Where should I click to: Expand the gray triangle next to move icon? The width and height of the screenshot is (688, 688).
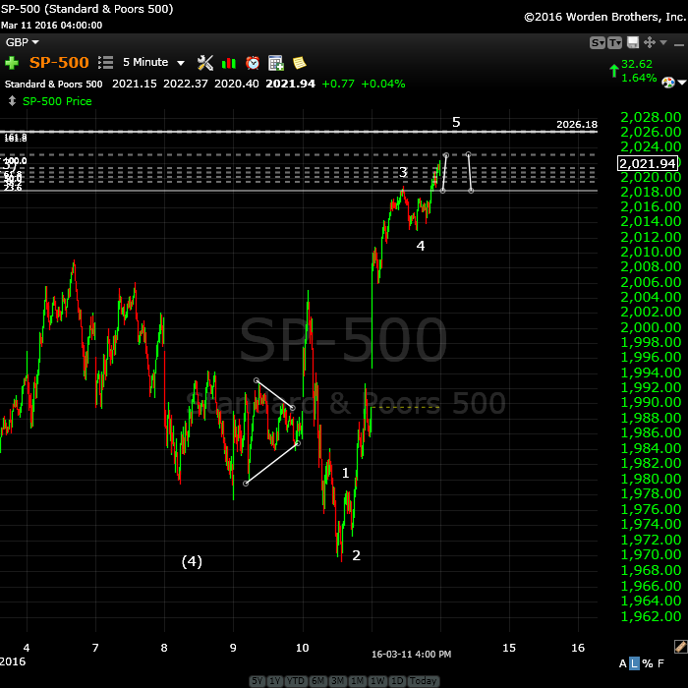[x=663, y=42]
